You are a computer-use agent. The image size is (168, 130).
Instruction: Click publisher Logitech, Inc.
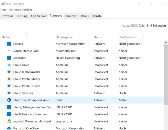pos(65,121)
